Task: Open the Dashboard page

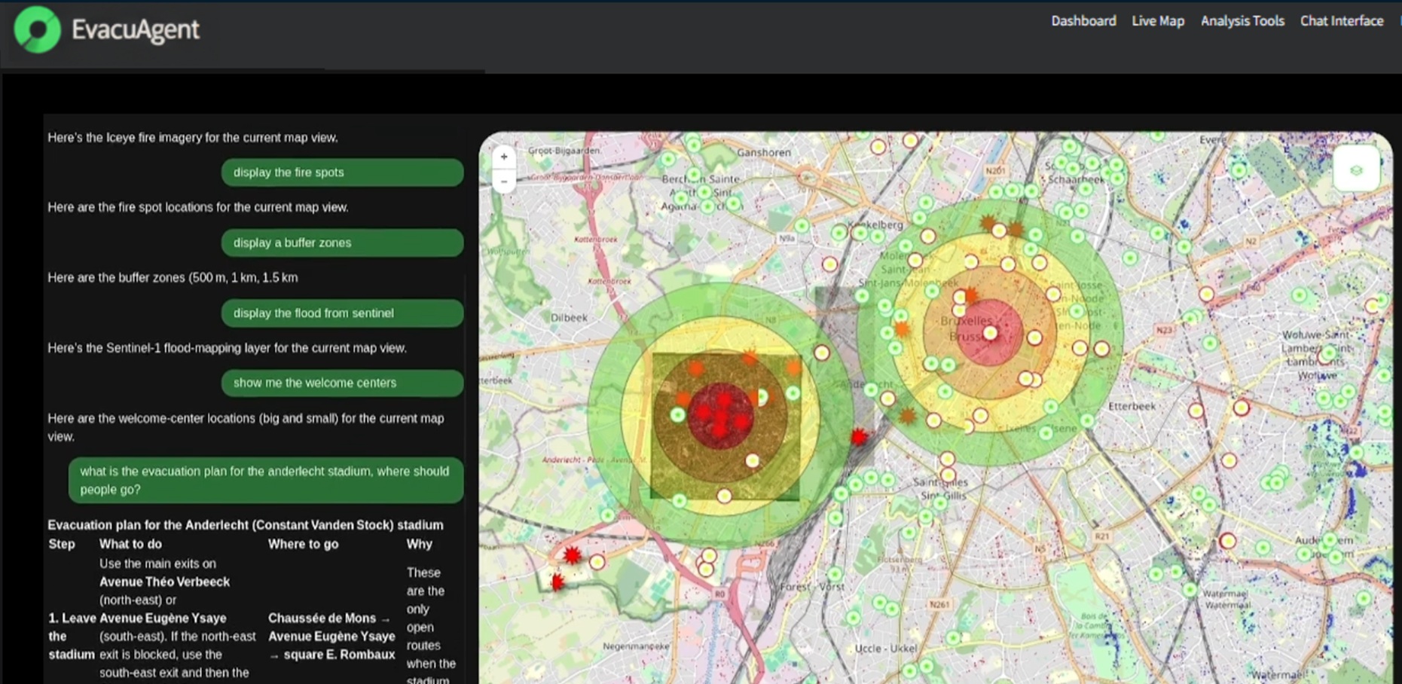Action: point(1083,21)
